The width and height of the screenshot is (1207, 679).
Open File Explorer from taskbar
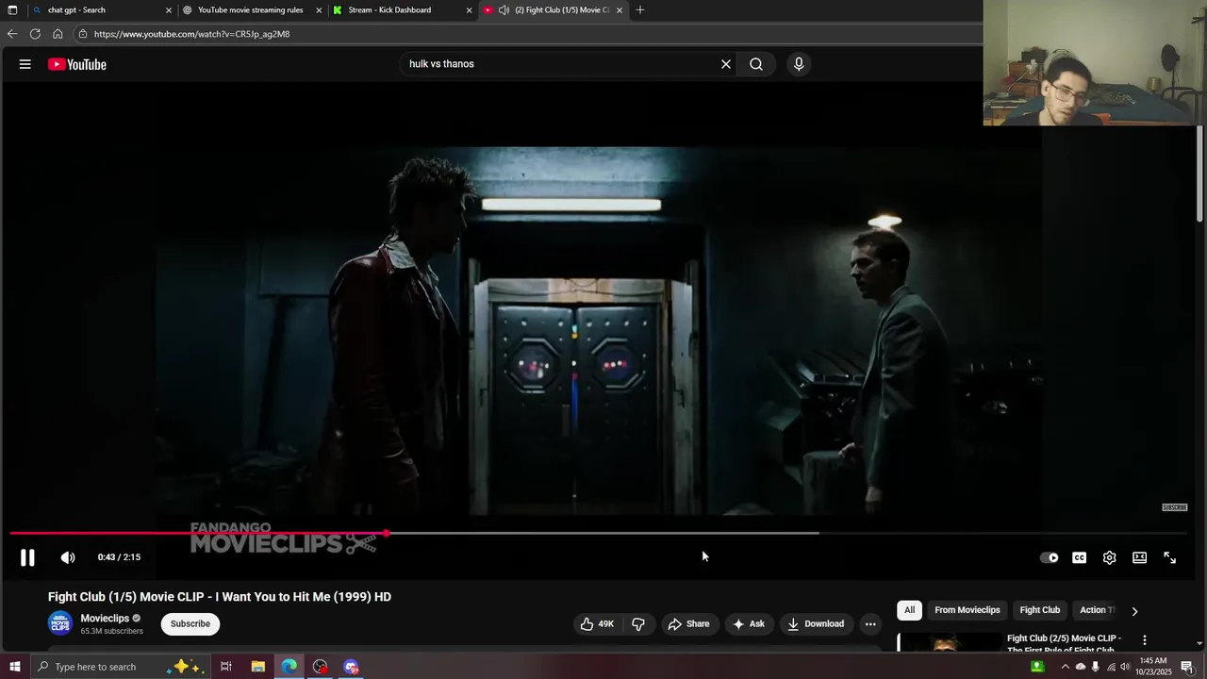pyautogui.click(x=257, y=667)
